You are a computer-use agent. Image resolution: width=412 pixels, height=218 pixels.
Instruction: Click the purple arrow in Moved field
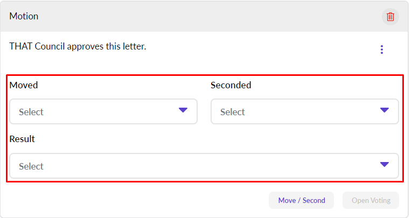tap(183, 110)
